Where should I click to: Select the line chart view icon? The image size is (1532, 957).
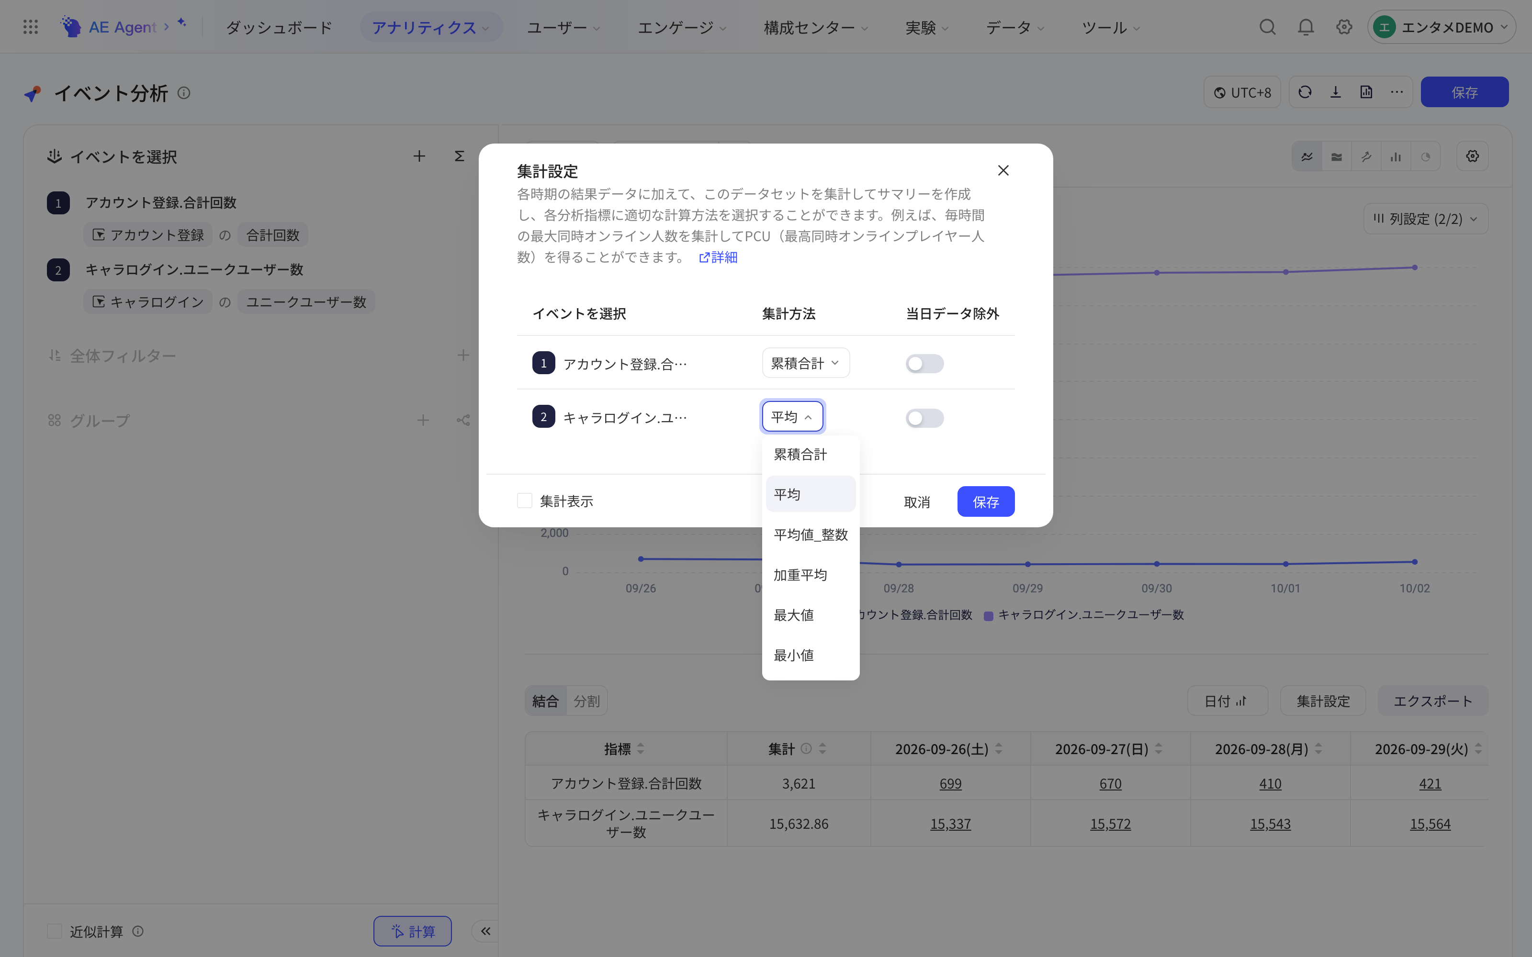[x=1307, y=156]
